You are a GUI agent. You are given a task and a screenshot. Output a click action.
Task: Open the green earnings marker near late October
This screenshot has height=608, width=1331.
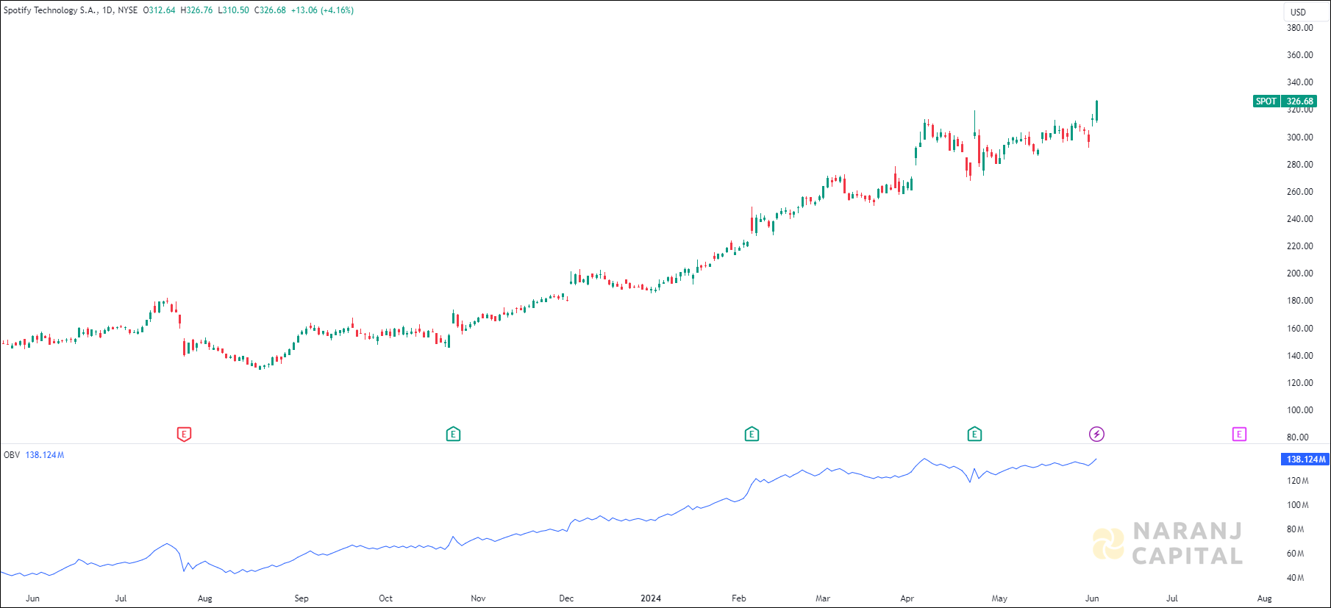click(x=453, y=434)
